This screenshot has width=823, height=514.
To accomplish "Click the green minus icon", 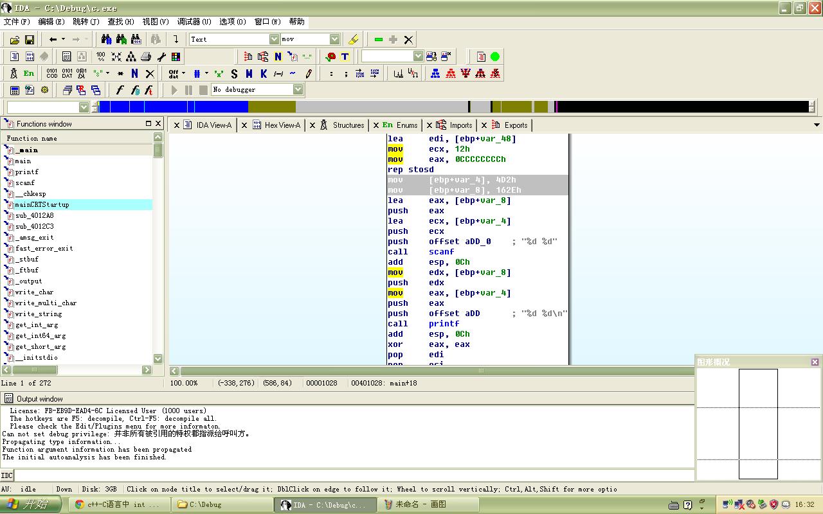I will (x=379, y=40).
